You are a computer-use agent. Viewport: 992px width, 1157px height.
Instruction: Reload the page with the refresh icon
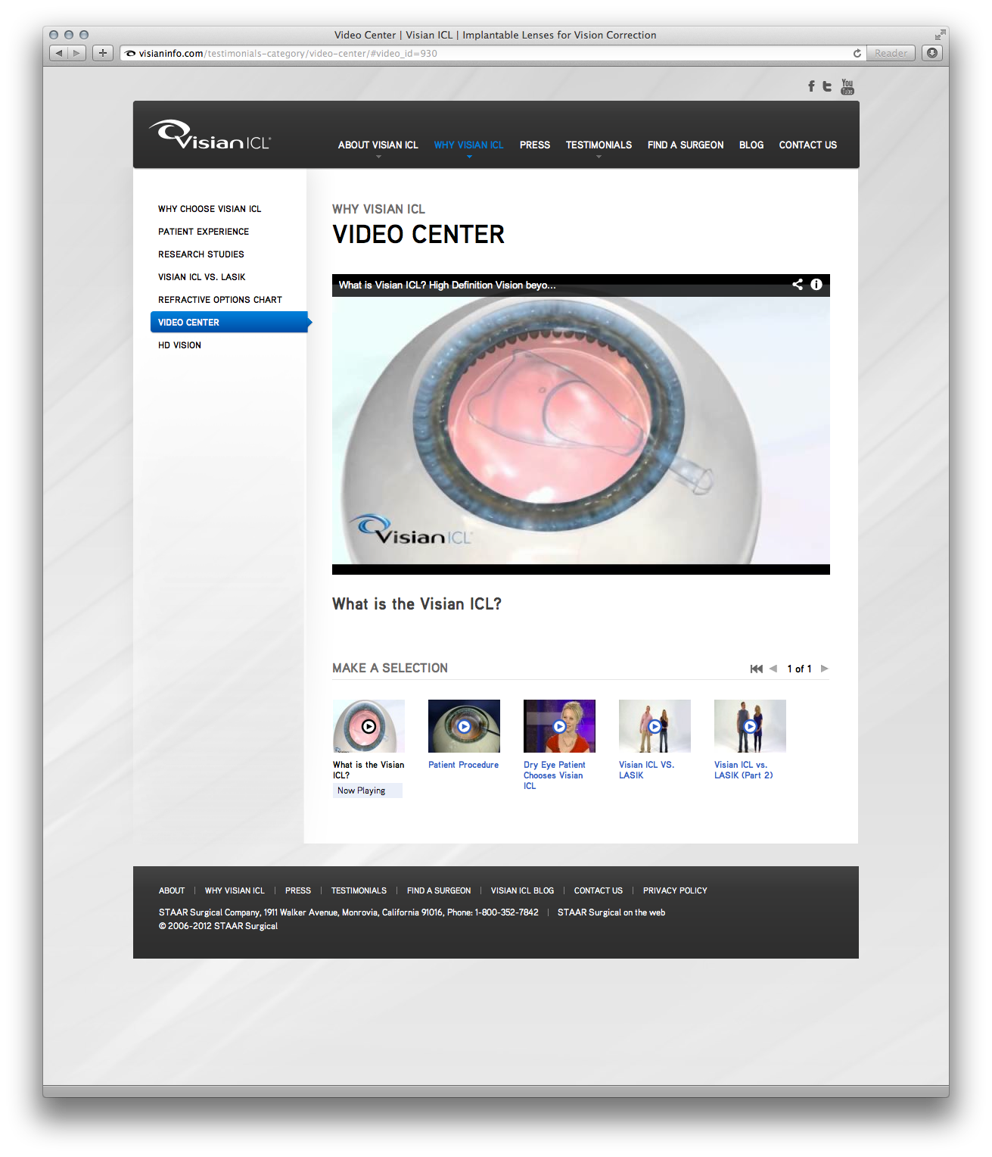pos(857,53)
